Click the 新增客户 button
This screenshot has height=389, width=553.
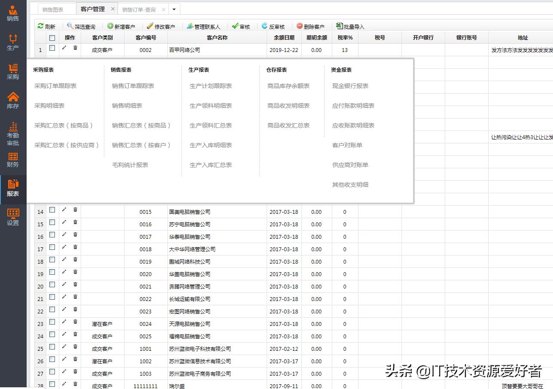click(122, 26)
